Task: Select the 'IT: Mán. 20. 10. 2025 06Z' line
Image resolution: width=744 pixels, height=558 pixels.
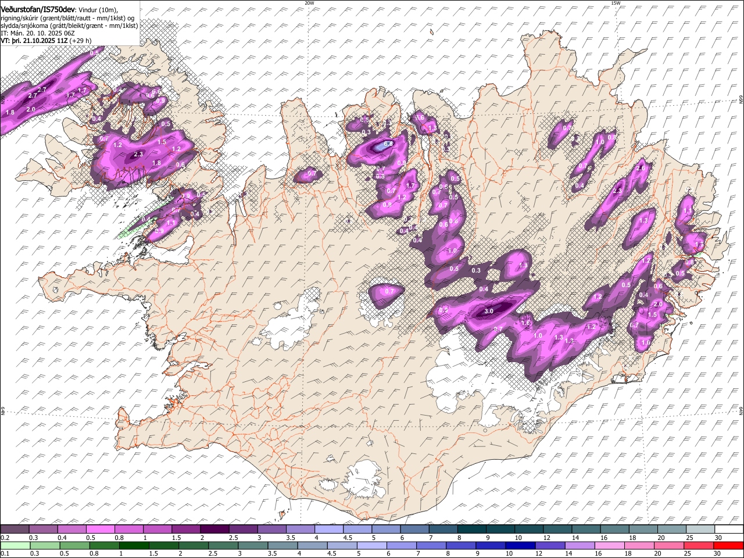Action: click(37, 33)
